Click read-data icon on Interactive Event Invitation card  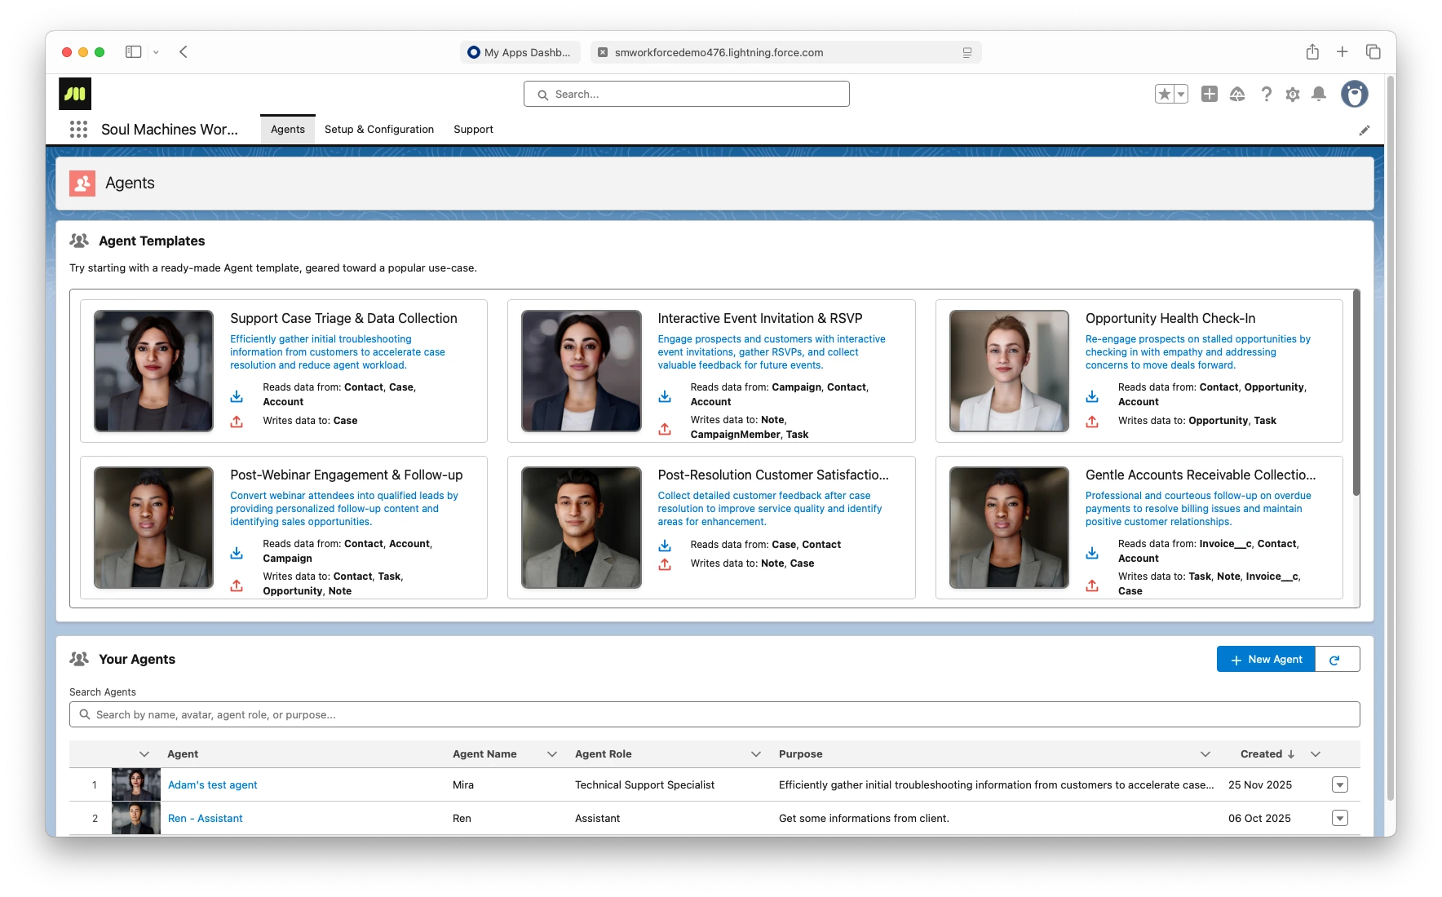click(665, 396)
